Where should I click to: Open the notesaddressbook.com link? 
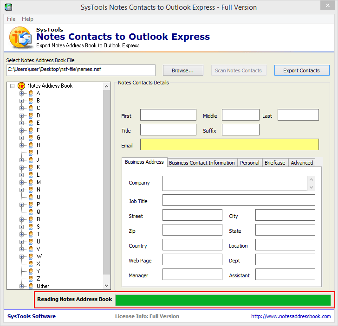coord(291,316)
